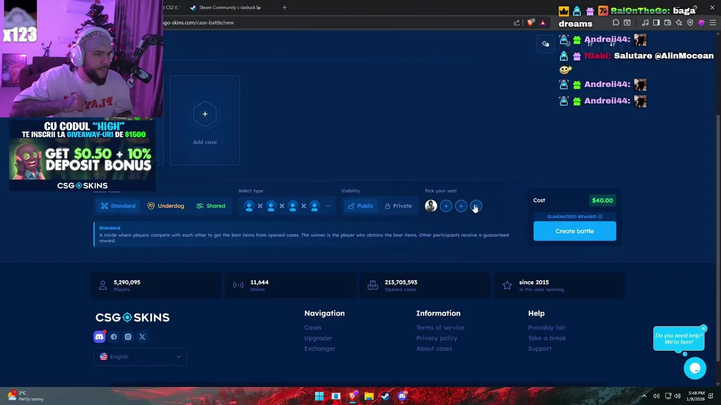This screenshot has height=405, width=721.
Task: Open the CSGO-Skins Discord icon
Action: coord(99,337)
